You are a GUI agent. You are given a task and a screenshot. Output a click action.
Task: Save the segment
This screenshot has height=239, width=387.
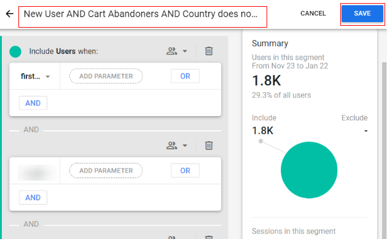point(362,14)
